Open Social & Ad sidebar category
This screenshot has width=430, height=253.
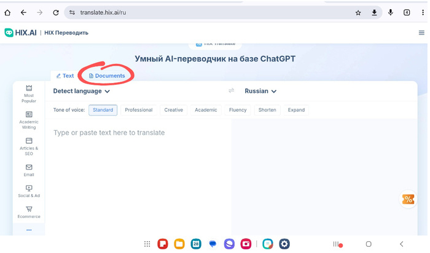click(x=29, y=192)
